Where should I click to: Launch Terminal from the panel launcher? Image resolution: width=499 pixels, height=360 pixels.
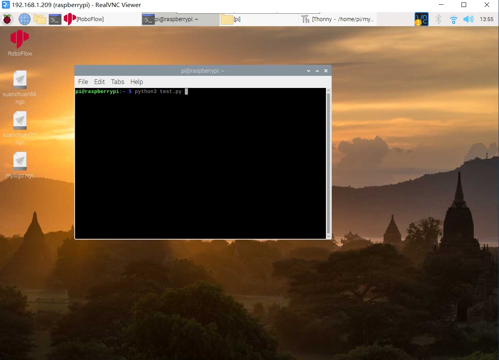point(55,19)
